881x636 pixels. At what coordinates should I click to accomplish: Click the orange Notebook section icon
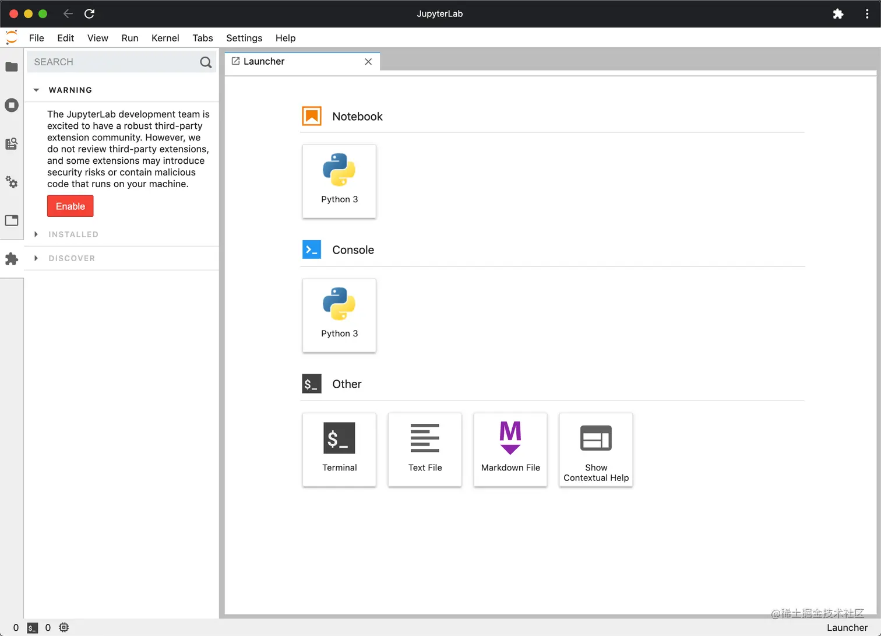(x=312, y=116)
